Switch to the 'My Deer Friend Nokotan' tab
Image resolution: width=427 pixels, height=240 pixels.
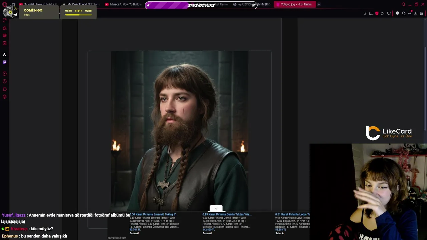coord(81,4)
